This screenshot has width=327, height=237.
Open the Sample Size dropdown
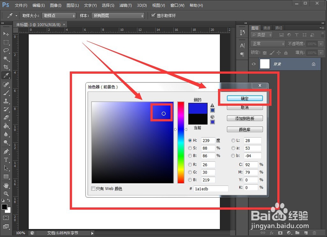coord(59,16)
